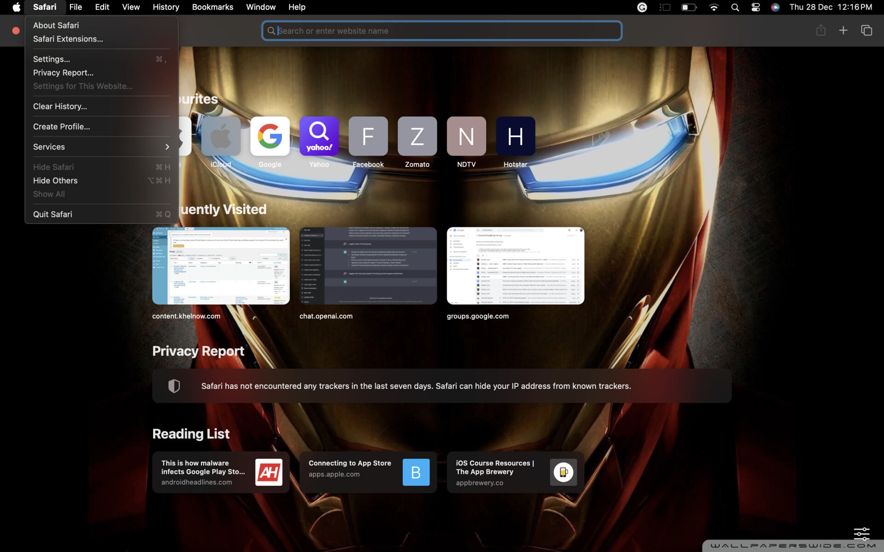Open the Bookmarks menu
This screenshot has width=884, height=552.
tap(212, 7)
